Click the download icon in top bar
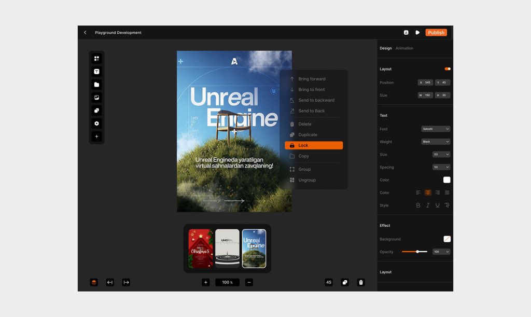Viewport: 531px width, 317px height. tap(406, 33)
